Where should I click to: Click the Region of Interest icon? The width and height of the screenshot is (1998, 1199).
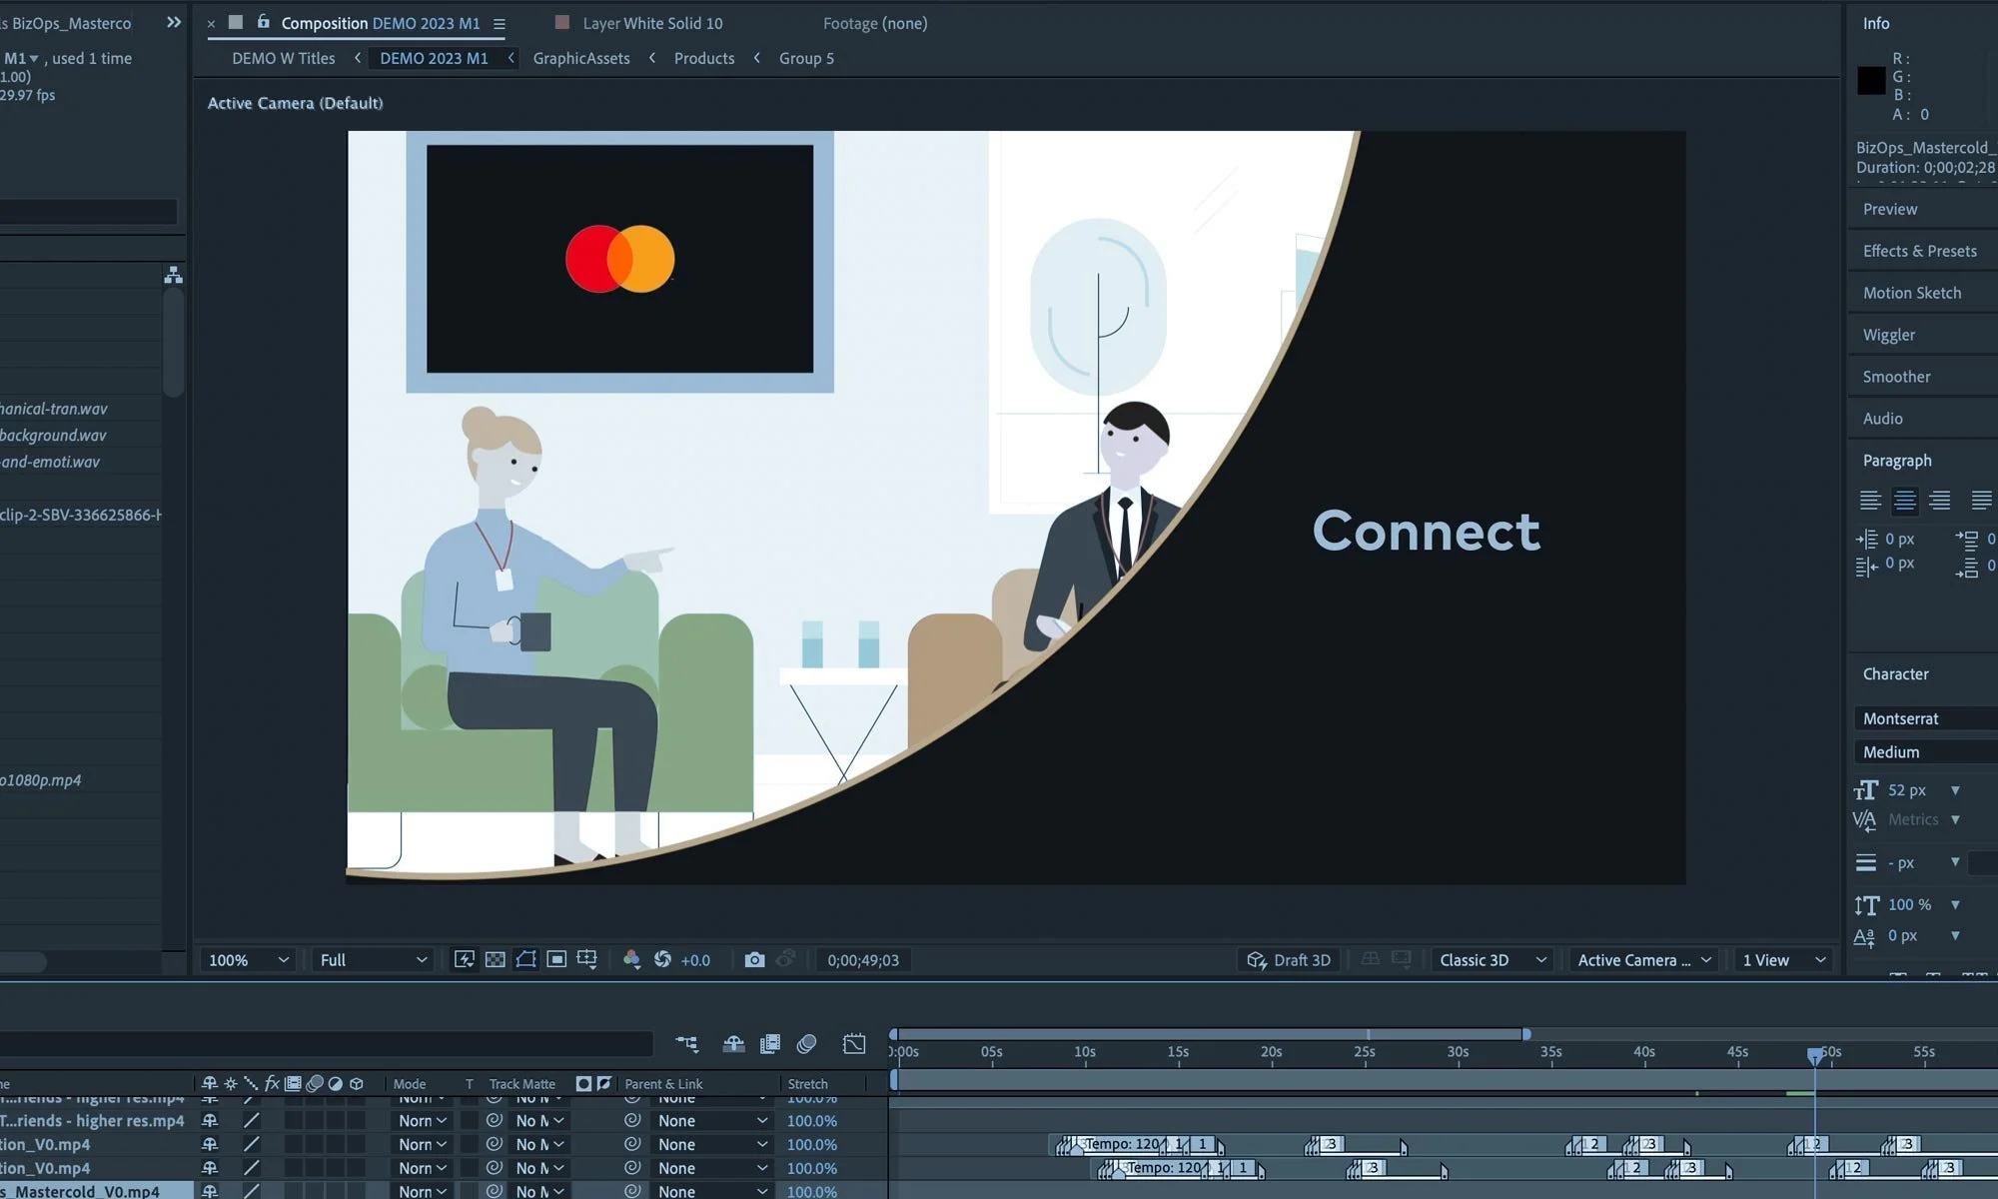click(556, 959)
